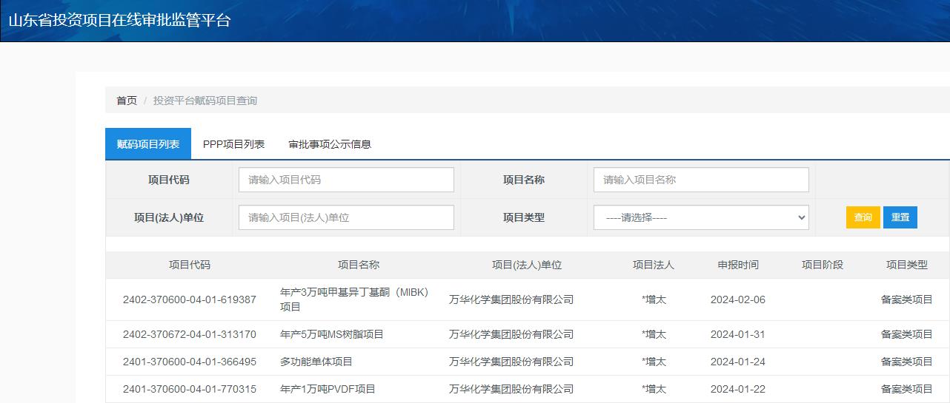Image resolution: width=950 pixels, height=403 pixels.
Task: Click the date 2024-01-31
Action: pyautogui.click(x=738, y=334)
